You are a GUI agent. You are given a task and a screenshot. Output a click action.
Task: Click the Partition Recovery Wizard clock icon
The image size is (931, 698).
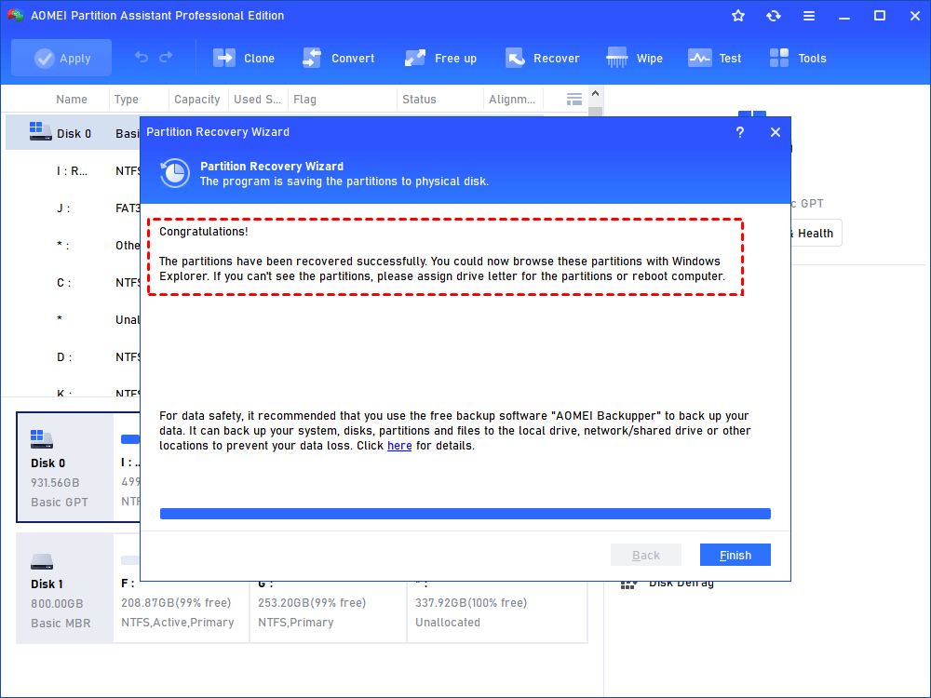175,173
